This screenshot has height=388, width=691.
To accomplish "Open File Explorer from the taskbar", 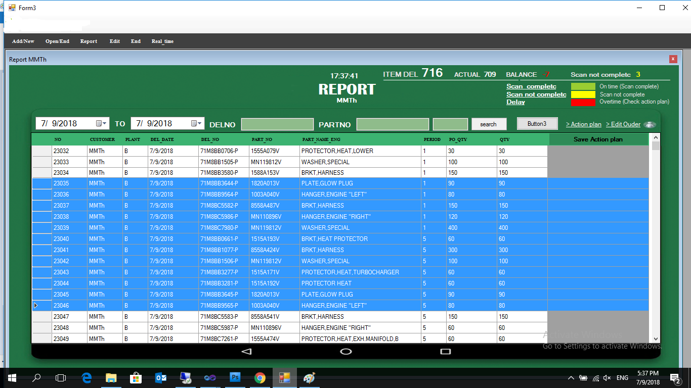I will tap(111, 378).
